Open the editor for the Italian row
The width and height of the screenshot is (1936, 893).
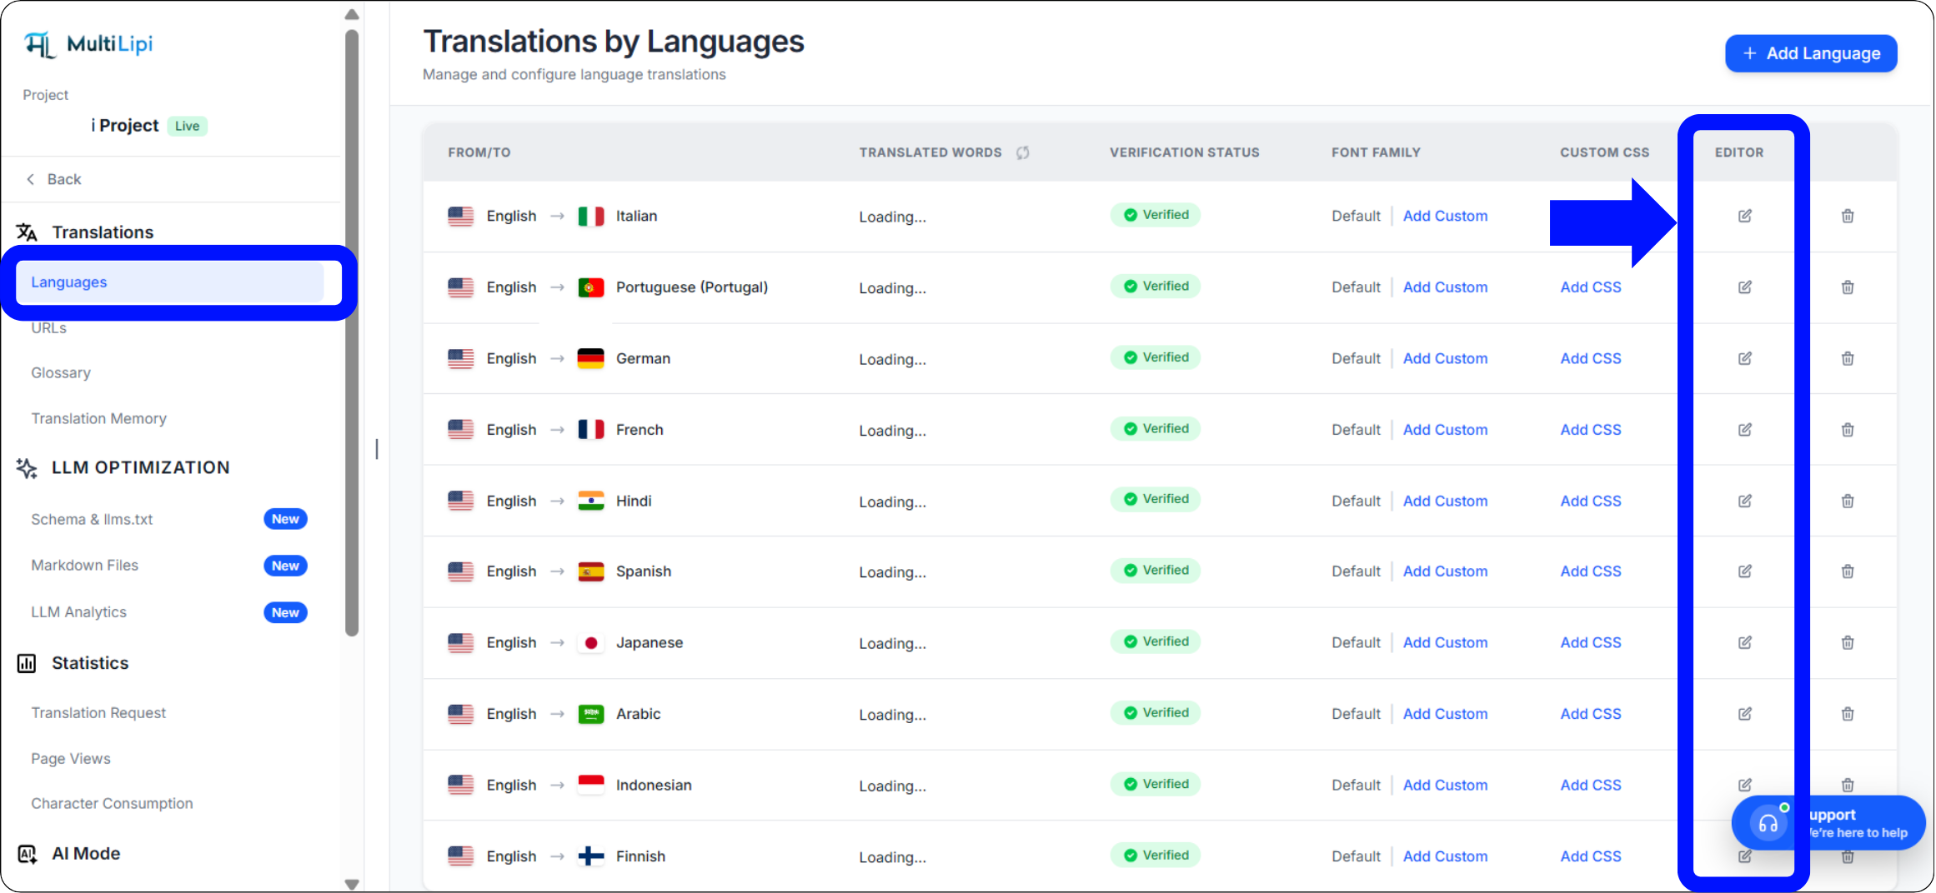coord(1744,216)
